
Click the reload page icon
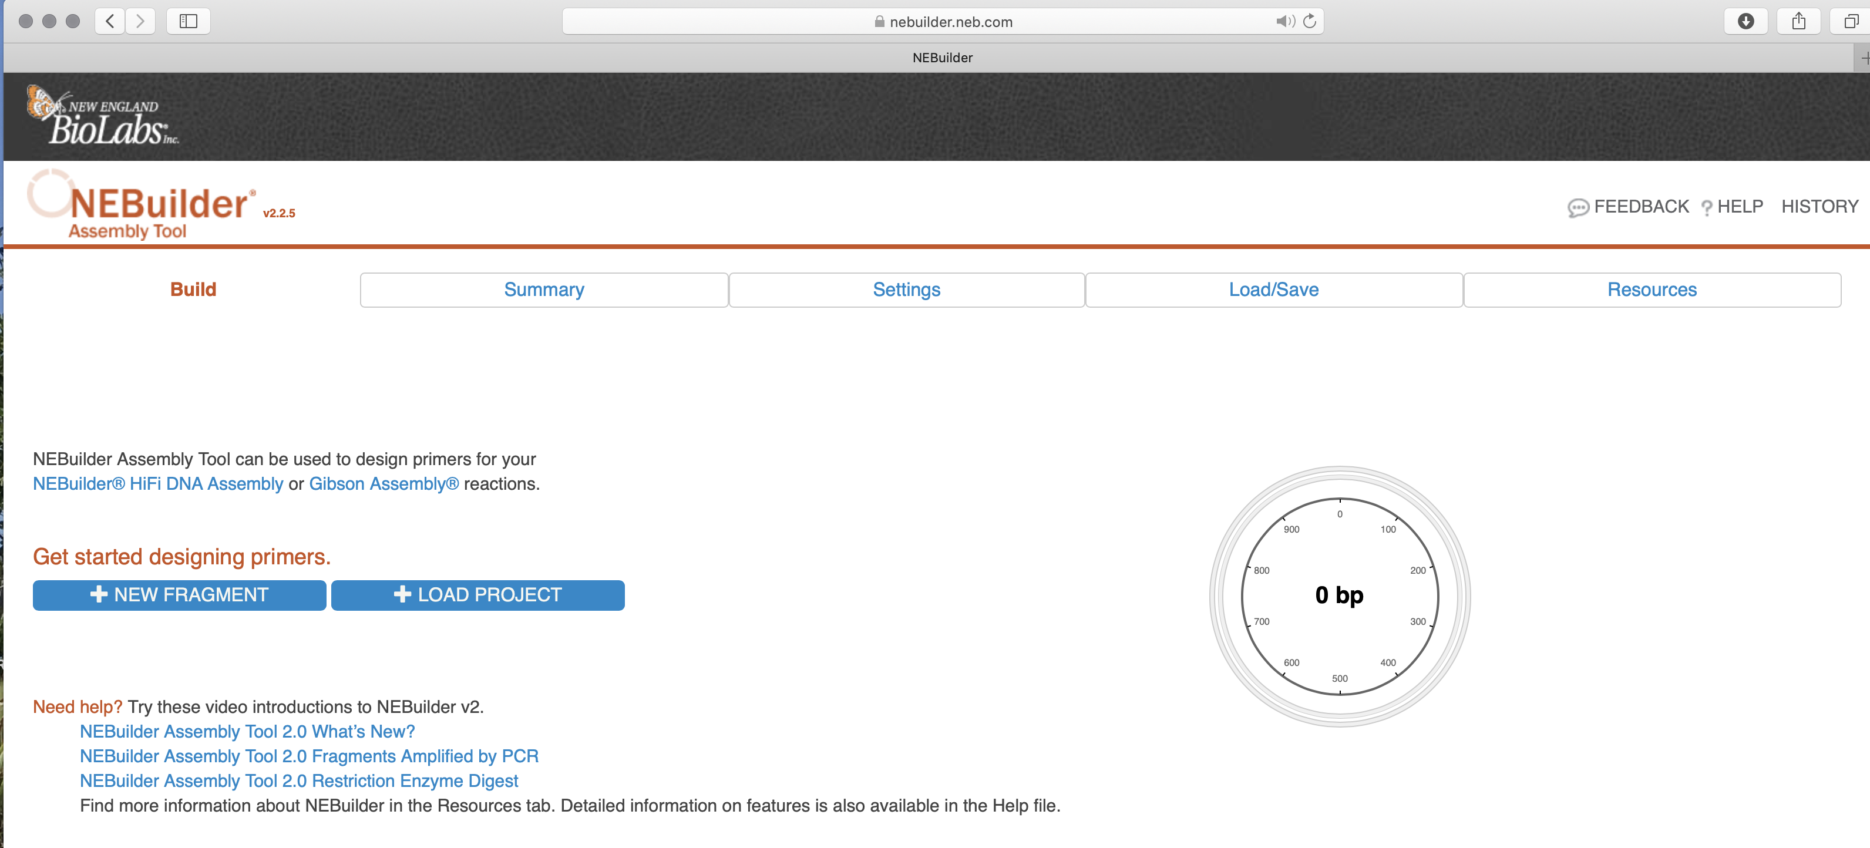pos(1310,21)
